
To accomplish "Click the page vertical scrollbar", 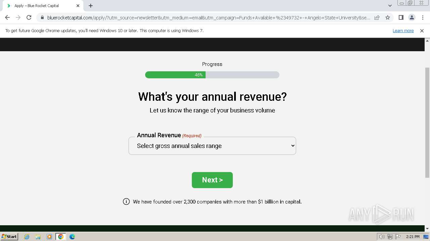I will (427, 123).
